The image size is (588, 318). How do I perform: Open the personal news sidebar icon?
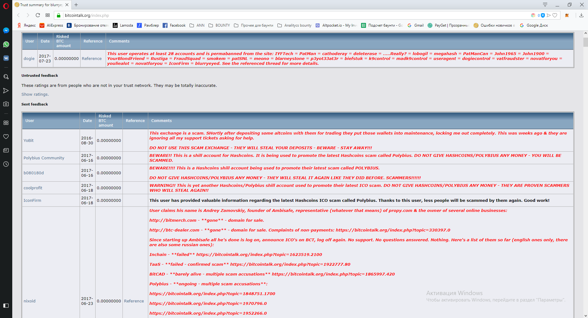point(6,150)
